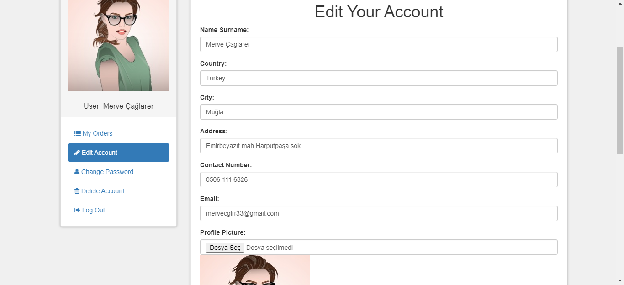Viewport: 624px width, 285px height.
Task: Open the Change Password page
Action: [x=107, y=171]
